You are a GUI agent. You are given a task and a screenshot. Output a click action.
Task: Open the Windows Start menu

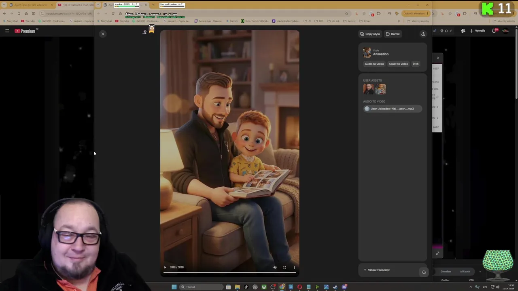click(174, 287)
